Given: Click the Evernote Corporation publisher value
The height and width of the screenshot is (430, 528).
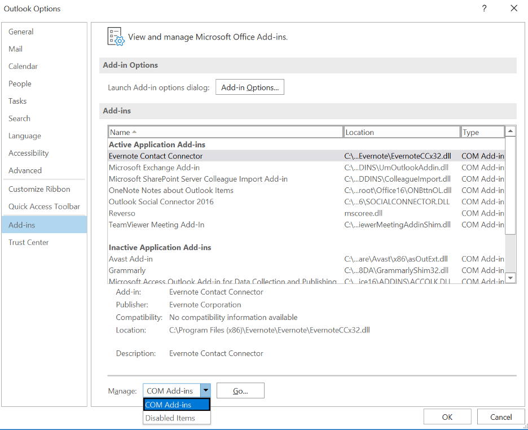Looking at the screenshot, I should pos(205,305).
